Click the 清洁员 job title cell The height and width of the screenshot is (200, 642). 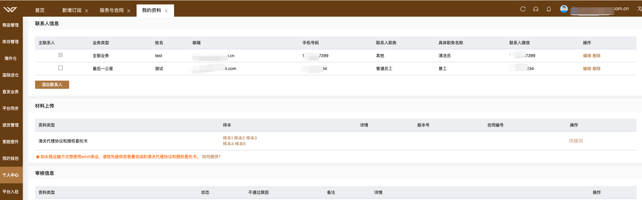[444, 56]
